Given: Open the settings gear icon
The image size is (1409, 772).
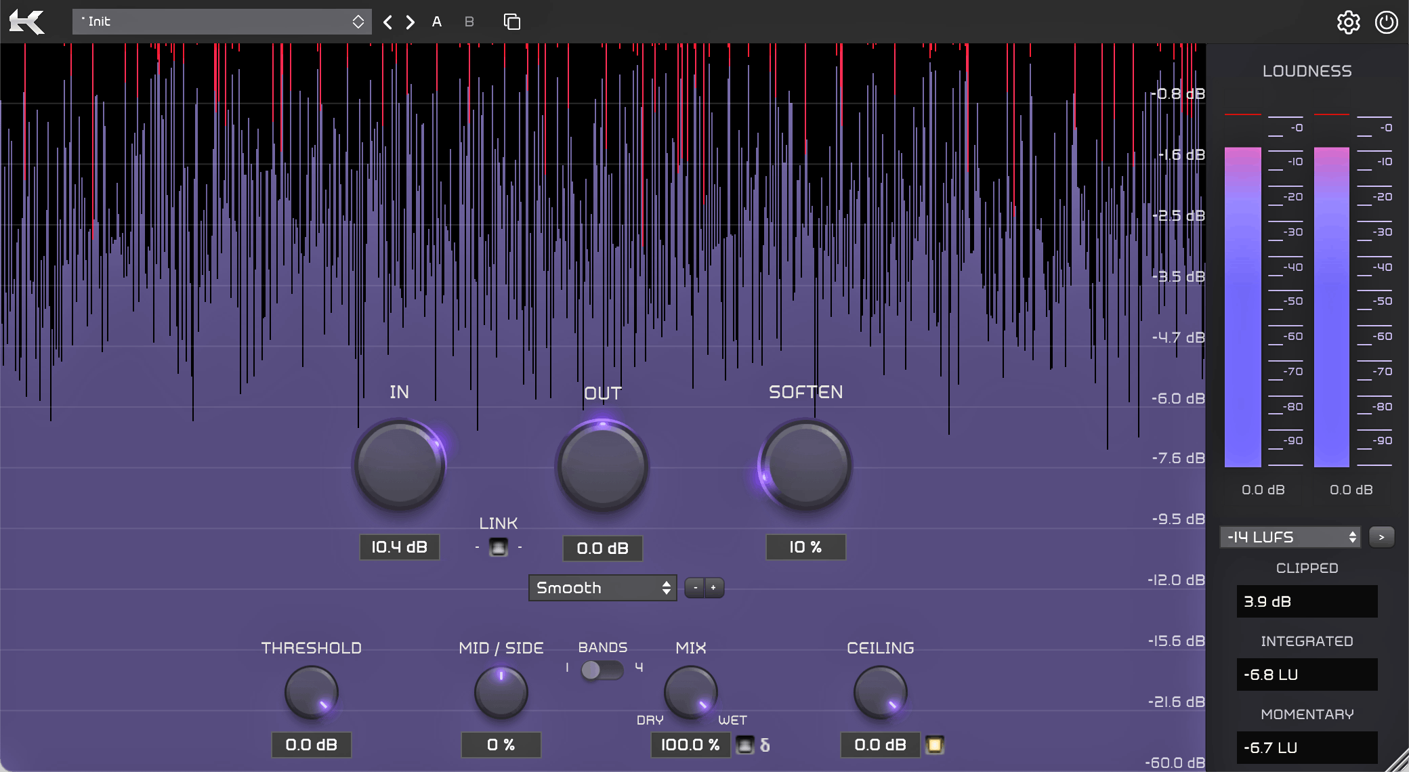Looking at the screenshot, I should 1348,22.
